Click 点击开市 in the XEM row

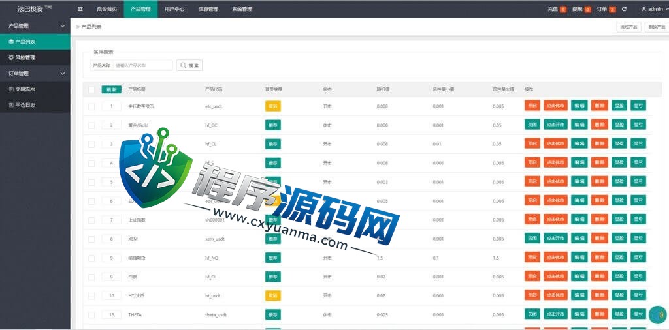555,238
